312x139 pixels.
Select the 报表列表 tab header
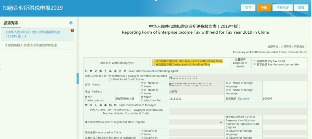[x=11, y=23]
